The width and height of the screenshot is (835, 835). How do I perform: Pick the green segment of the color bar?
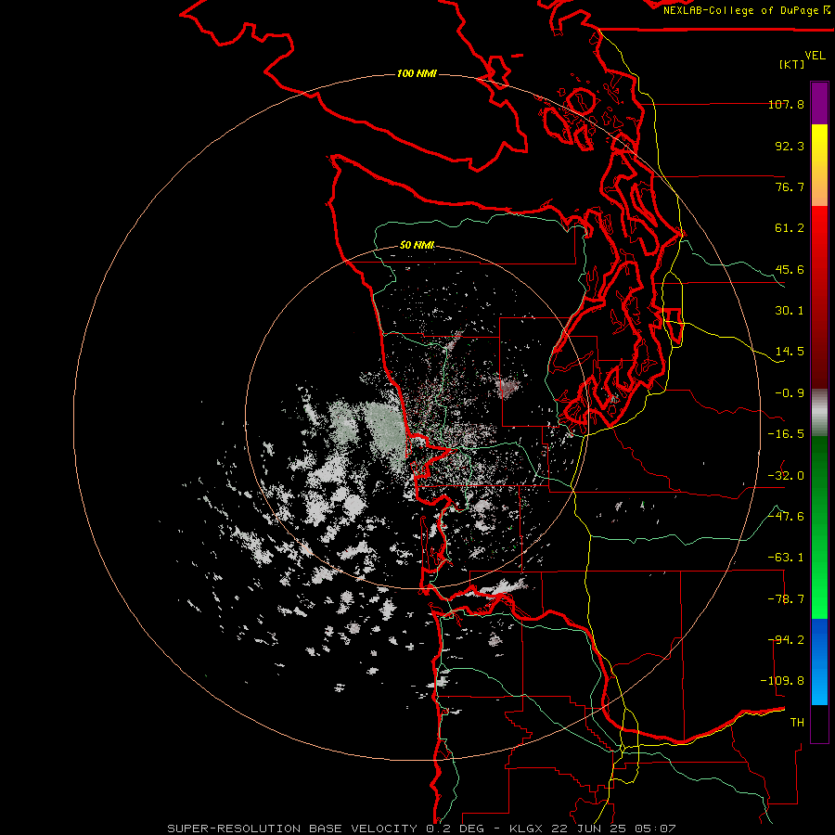click(819, 527)
